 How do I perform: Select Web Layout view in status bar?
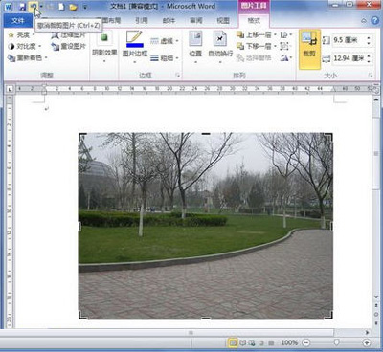pyautogui.click(x=252, y=342)
